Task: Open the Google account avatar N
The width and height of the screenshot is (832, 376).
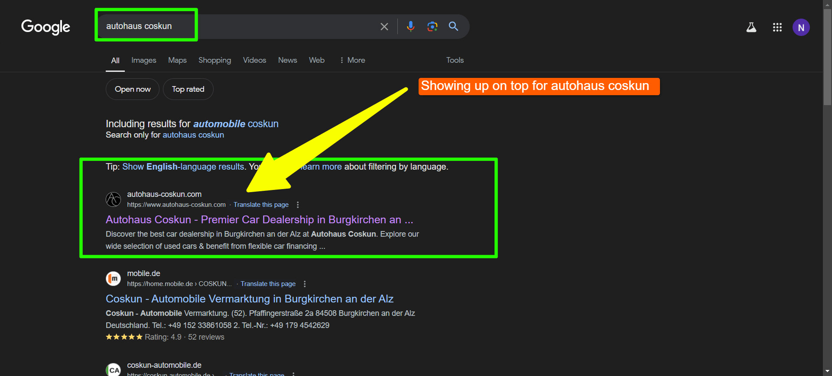Action: (x=801, y=27)
